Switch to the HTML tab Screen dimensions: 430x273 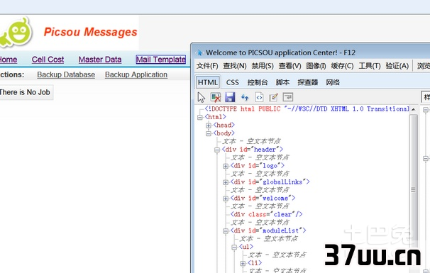tap(208, 82)
